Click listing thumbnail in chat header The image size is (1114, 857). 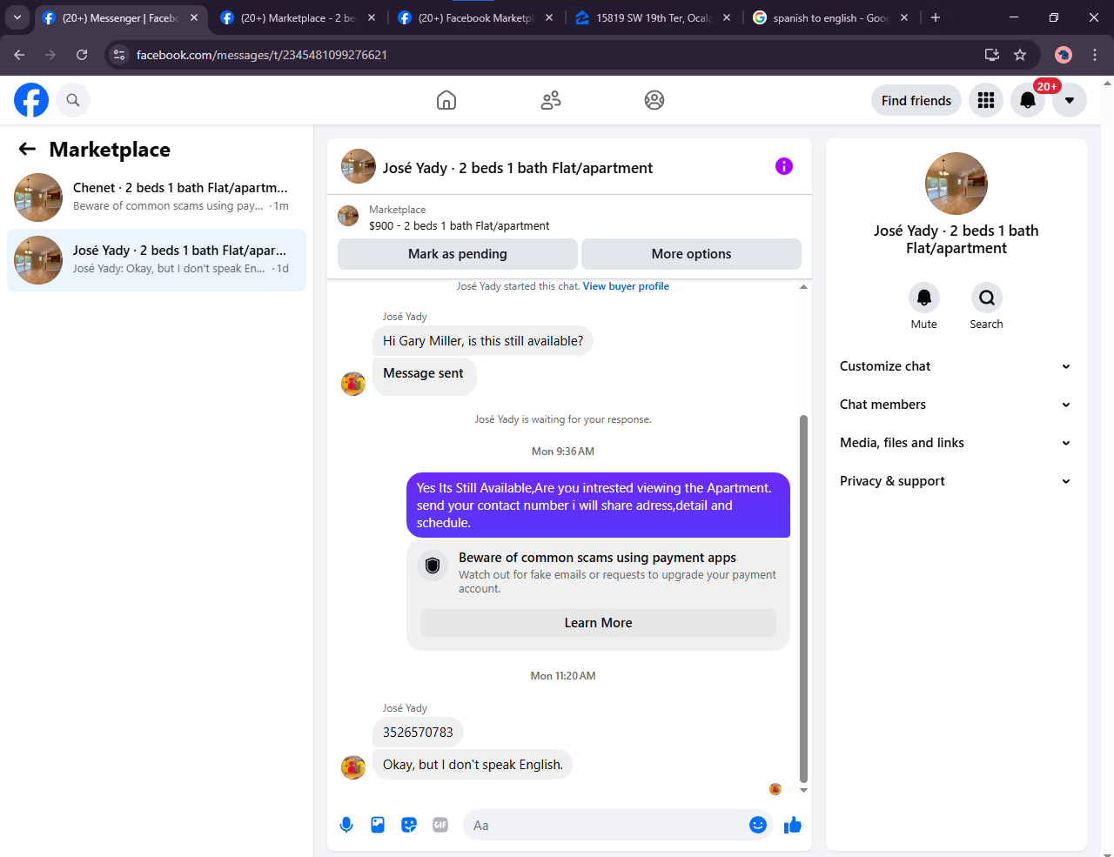tap(359, 166)
